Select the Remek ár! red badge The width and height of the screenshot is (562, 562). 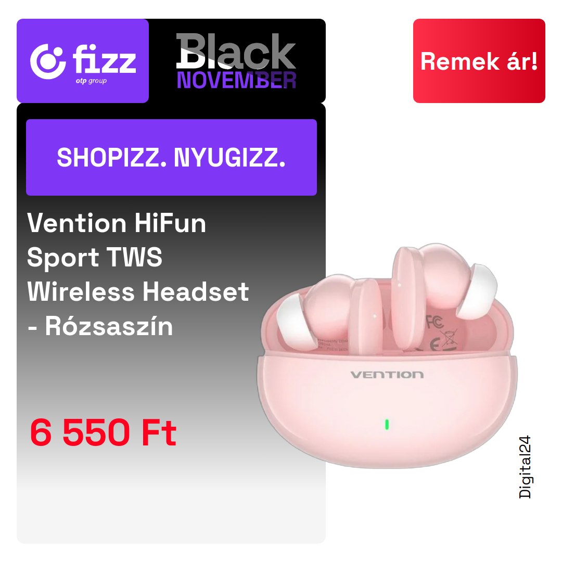pos(479,61)
